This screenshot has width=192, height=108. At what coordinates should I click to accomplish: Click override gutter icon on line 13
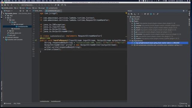click(x=36, y=40)
